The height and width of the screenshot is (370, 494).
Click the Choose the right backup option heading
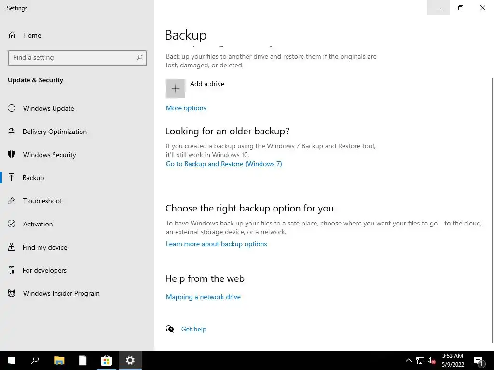(x=249, y=208)
